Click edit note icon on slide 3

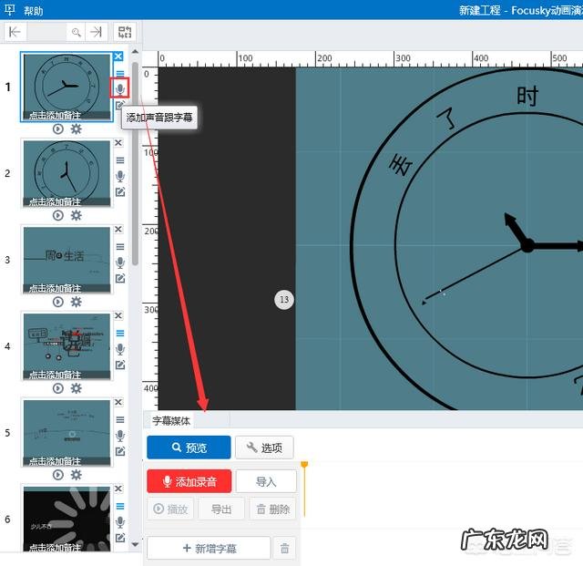[119, 278]
